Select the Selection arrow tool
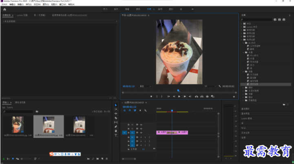The image size is (294, 164). (116, 105)
